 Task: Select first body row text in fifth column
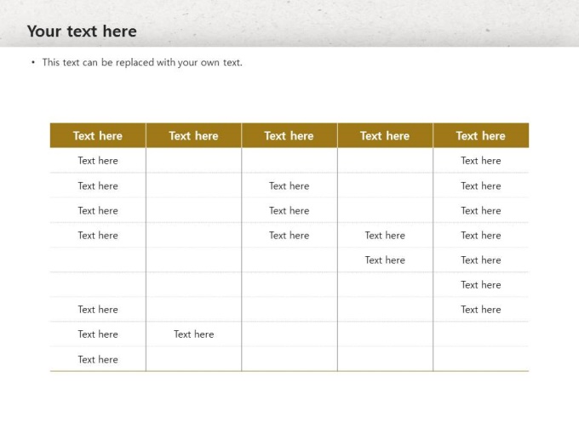coord(480,161)
